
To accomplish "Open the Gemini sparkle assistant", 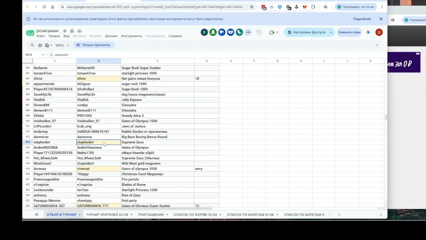I will coord(368,32).
